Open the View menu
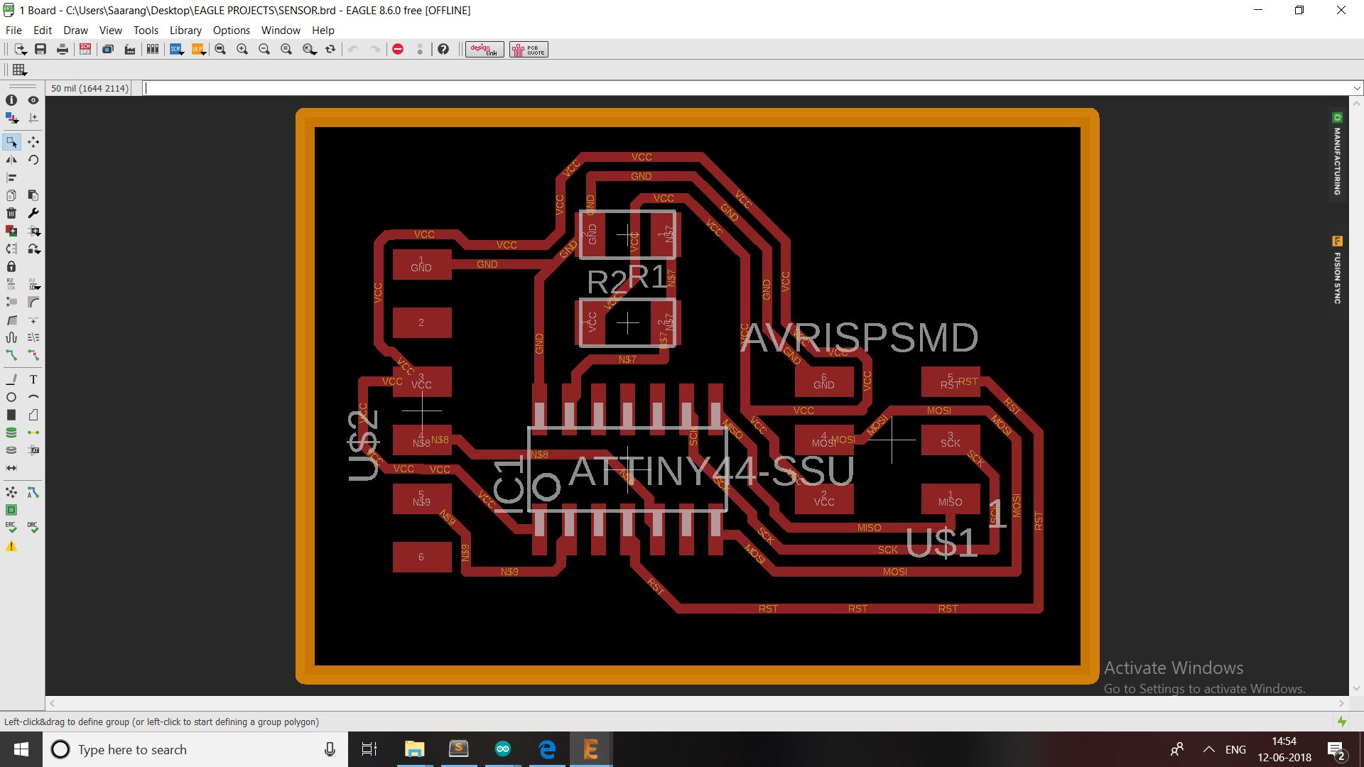1364x767 pixels. [x=110, y=30]
